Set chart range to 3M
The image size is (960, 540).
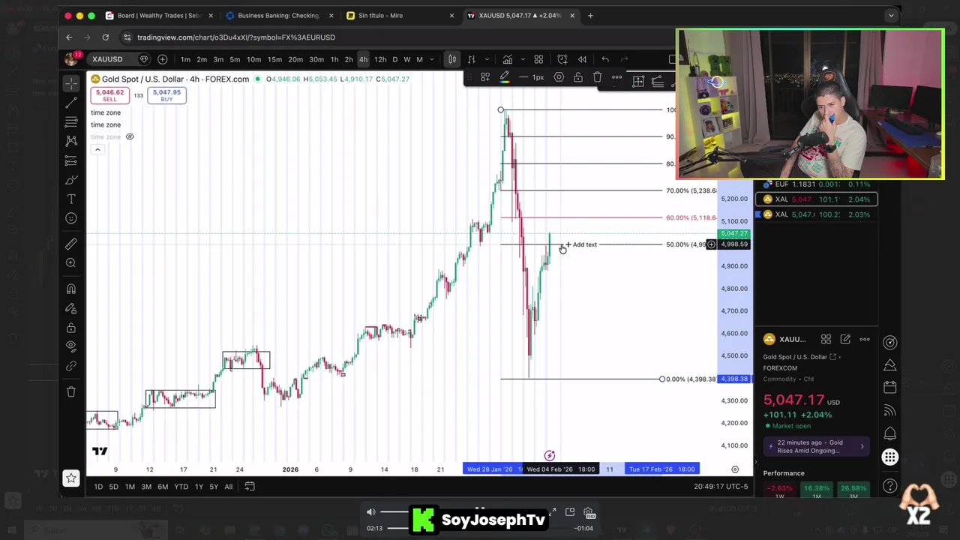point(146,487)
